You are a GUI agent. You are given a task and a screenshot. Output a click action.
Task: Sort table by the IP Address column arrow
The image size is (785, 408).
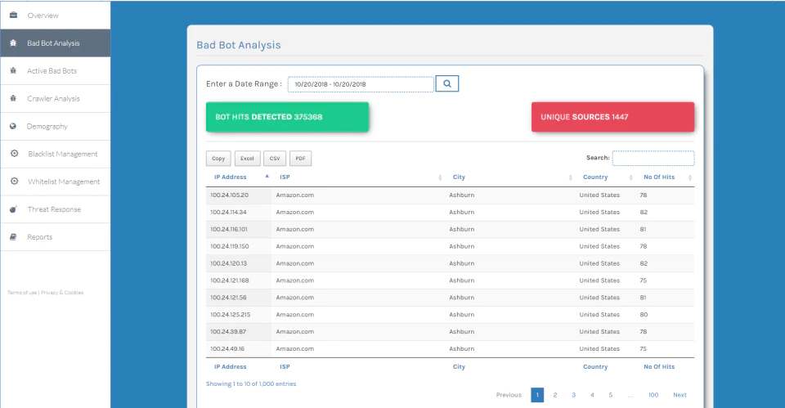[267, 177]
